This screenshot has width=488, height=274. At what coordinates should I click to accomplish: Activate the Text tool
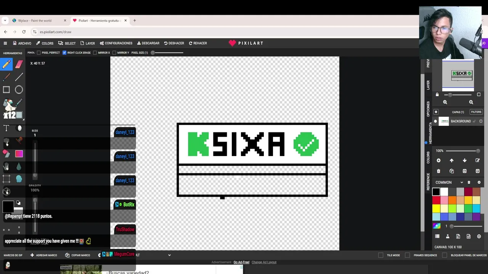tap(6, 128)
